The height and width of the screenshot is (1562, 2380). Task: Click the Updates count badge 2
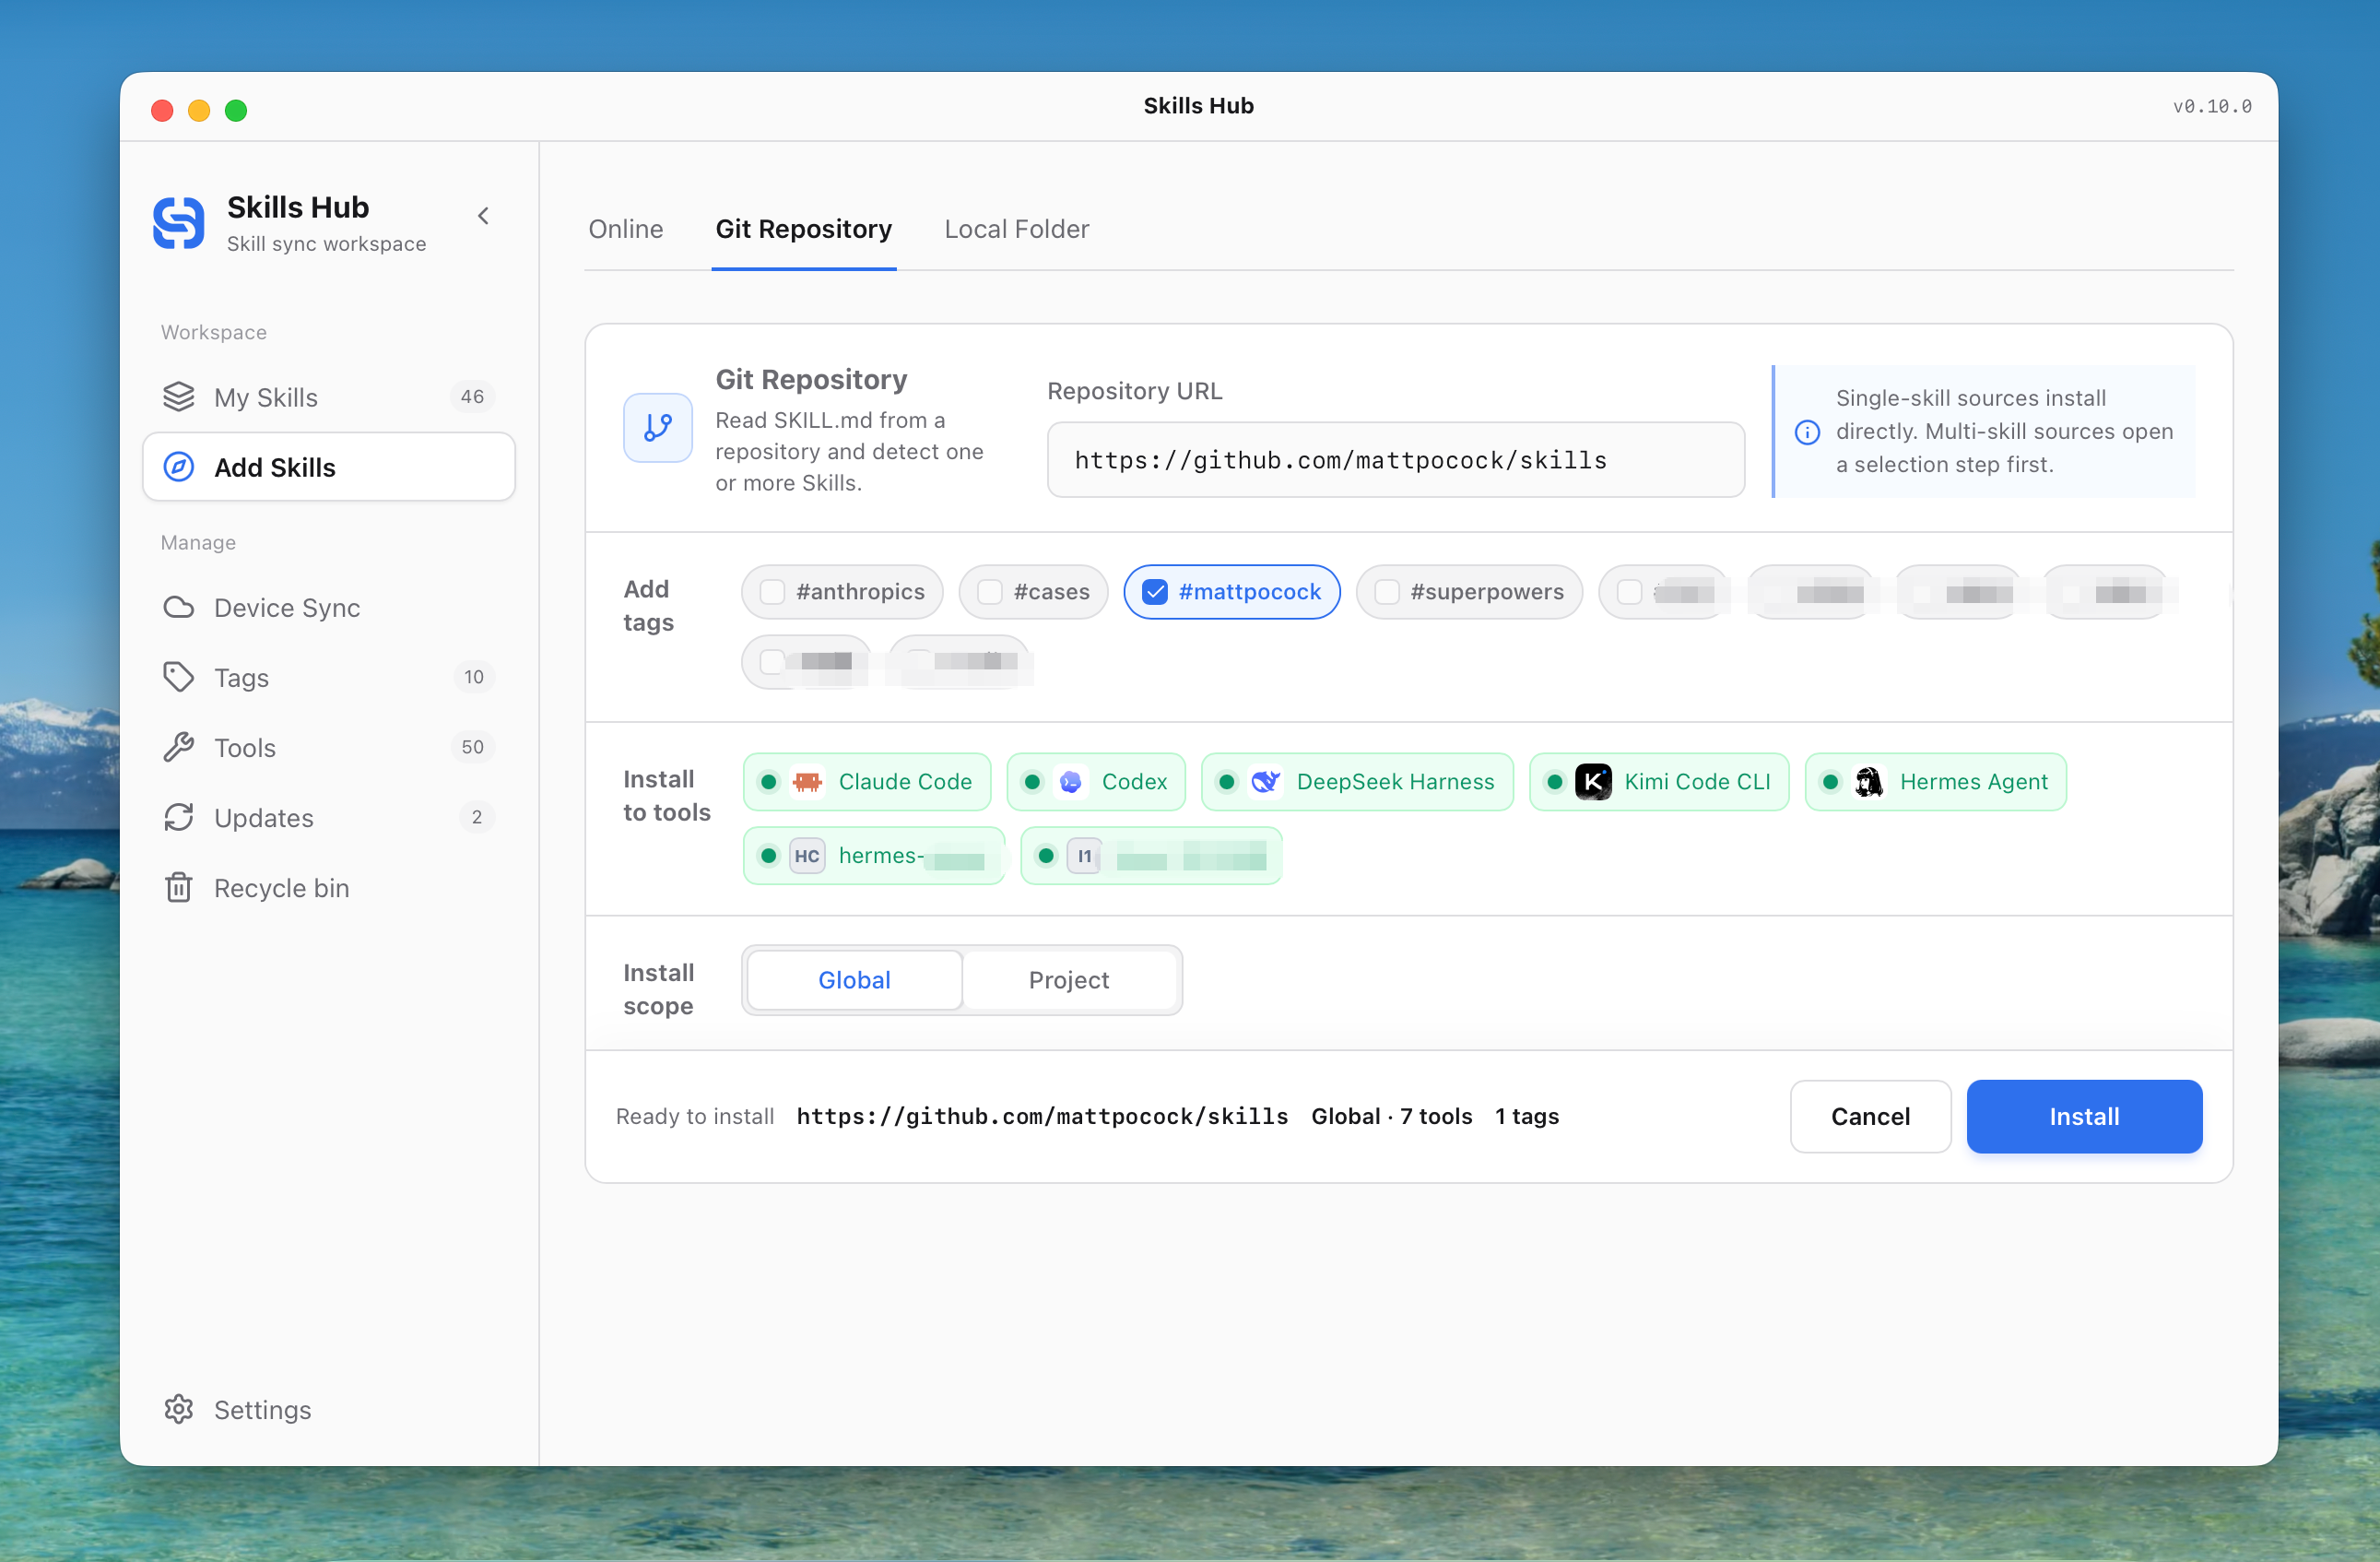click(477, 818)
